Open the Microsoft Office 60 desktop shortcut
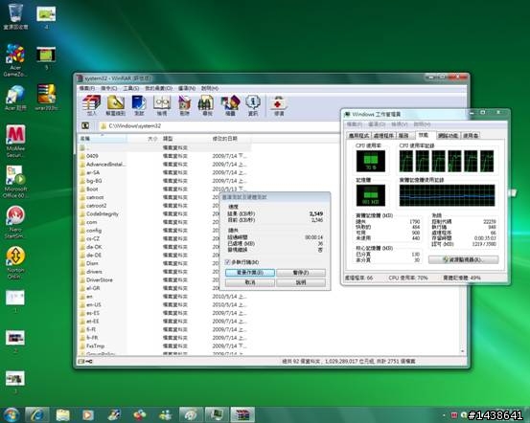 coord(15,182)
